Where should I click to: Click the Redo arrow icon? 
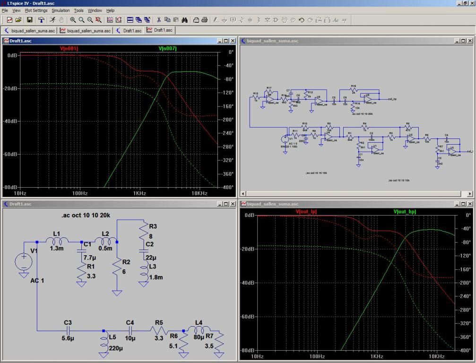point(310,20)
